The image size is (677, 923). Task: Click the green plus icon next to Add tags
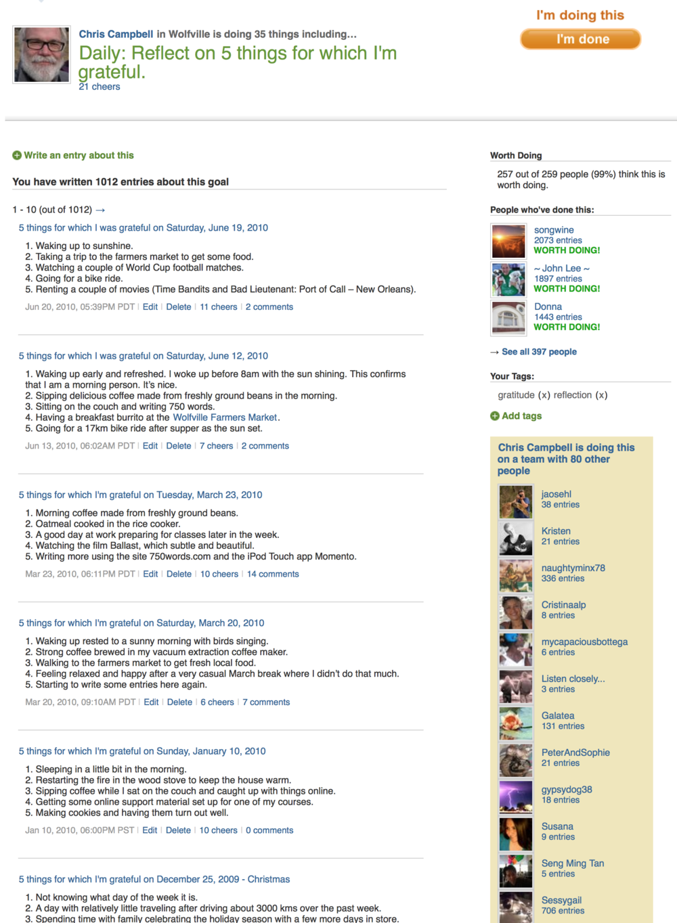point(495,416)
